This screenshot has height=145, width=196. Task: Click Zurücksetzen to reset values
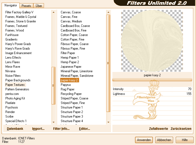point(181,129)
